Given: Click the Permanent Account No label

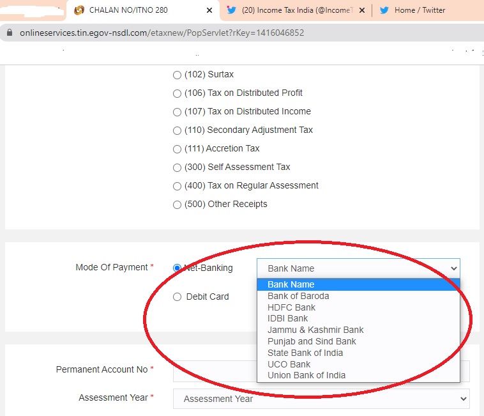Looking at the screenshot, I should pos(102,369).
